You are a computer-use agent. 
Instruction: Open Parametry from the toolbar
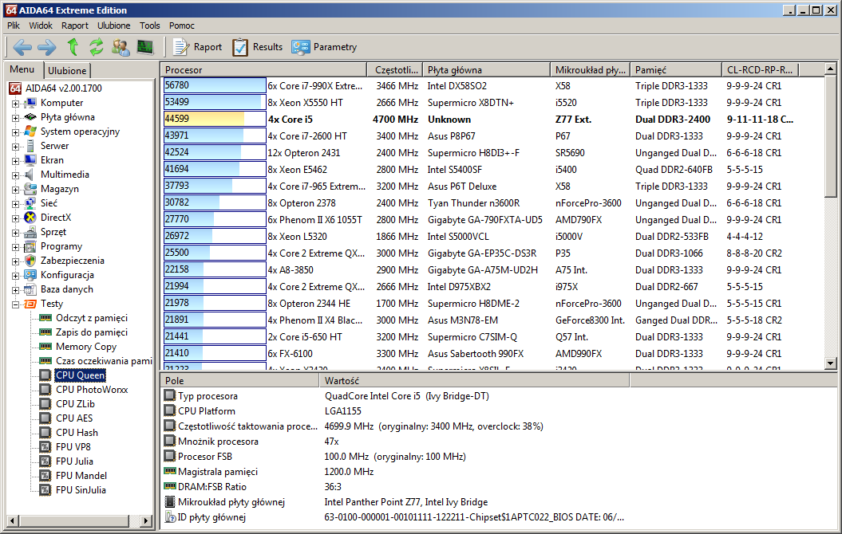point(324,47)
